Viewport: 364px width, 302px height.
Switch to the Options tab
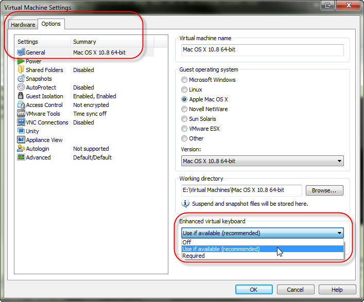(51, 24)
